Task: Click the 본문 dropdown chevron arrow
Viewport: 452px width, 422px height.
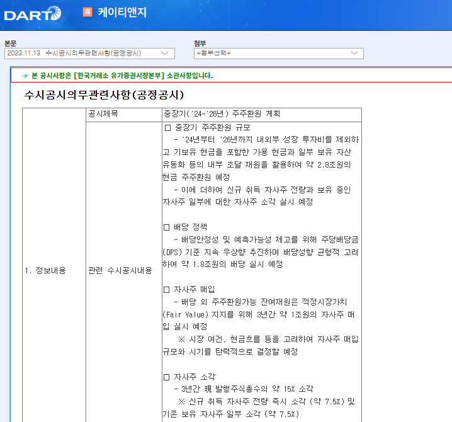Action: pyautogui.click(x=165, y=54)
